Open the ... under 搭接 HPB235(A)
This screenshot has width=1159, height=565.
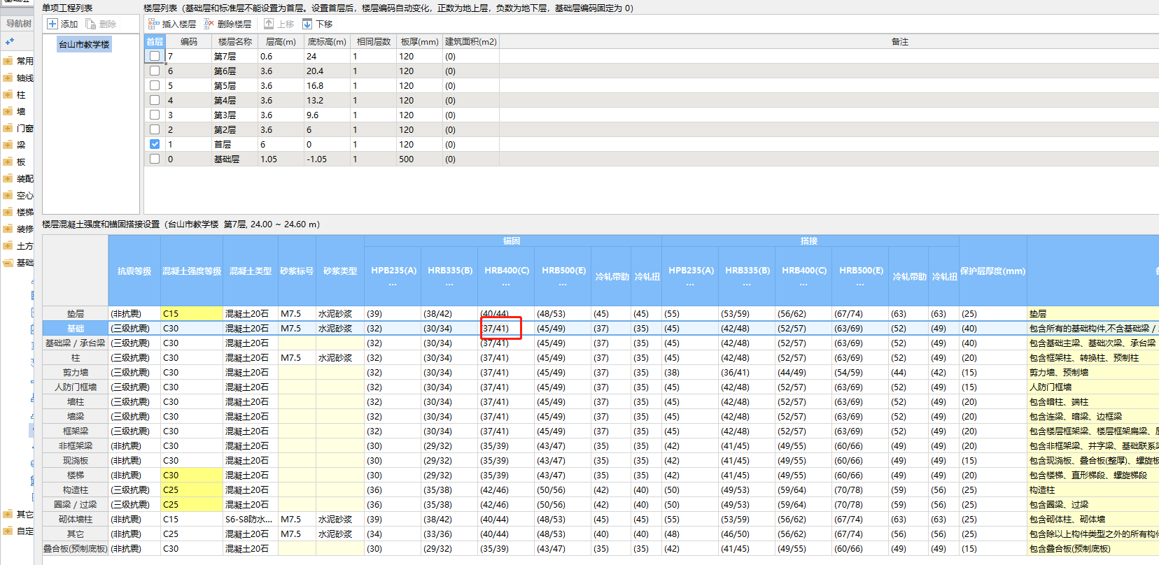(690, 285)
